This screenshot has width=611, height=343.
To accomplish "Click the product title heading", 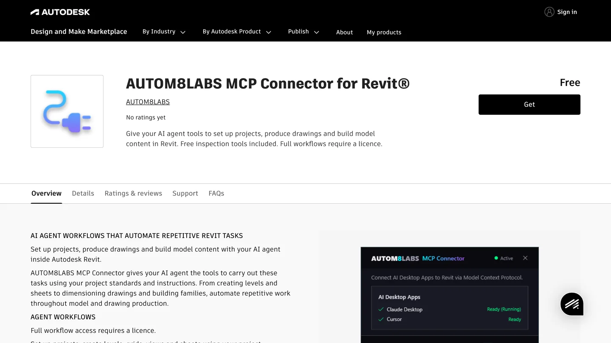I will [x=268, y=84].
